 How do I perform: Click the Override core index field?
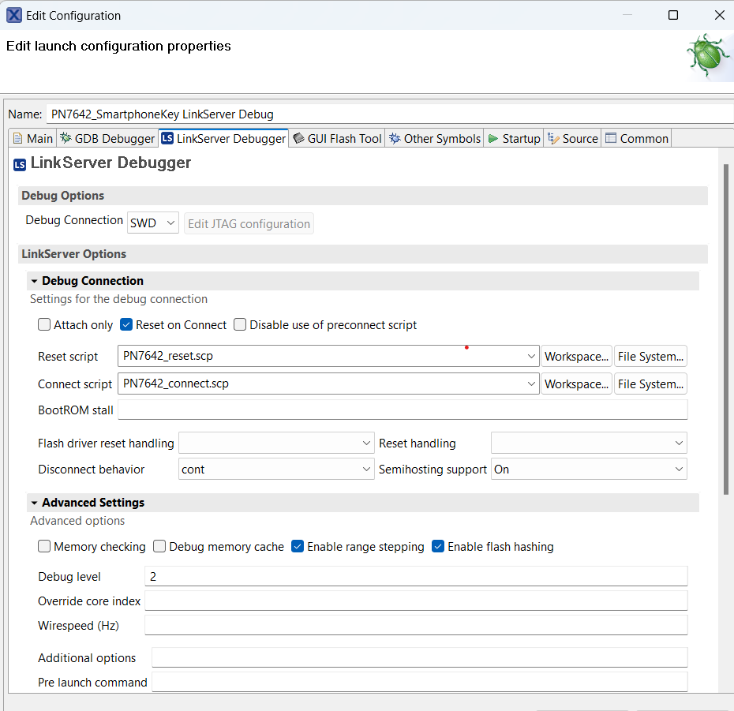pyautogui.click(x=416, y=601)
